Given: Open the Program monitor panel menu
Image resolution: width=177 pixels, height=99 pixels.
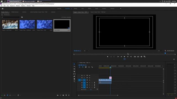Looking at the screenshot, I should tap(88, 12).
